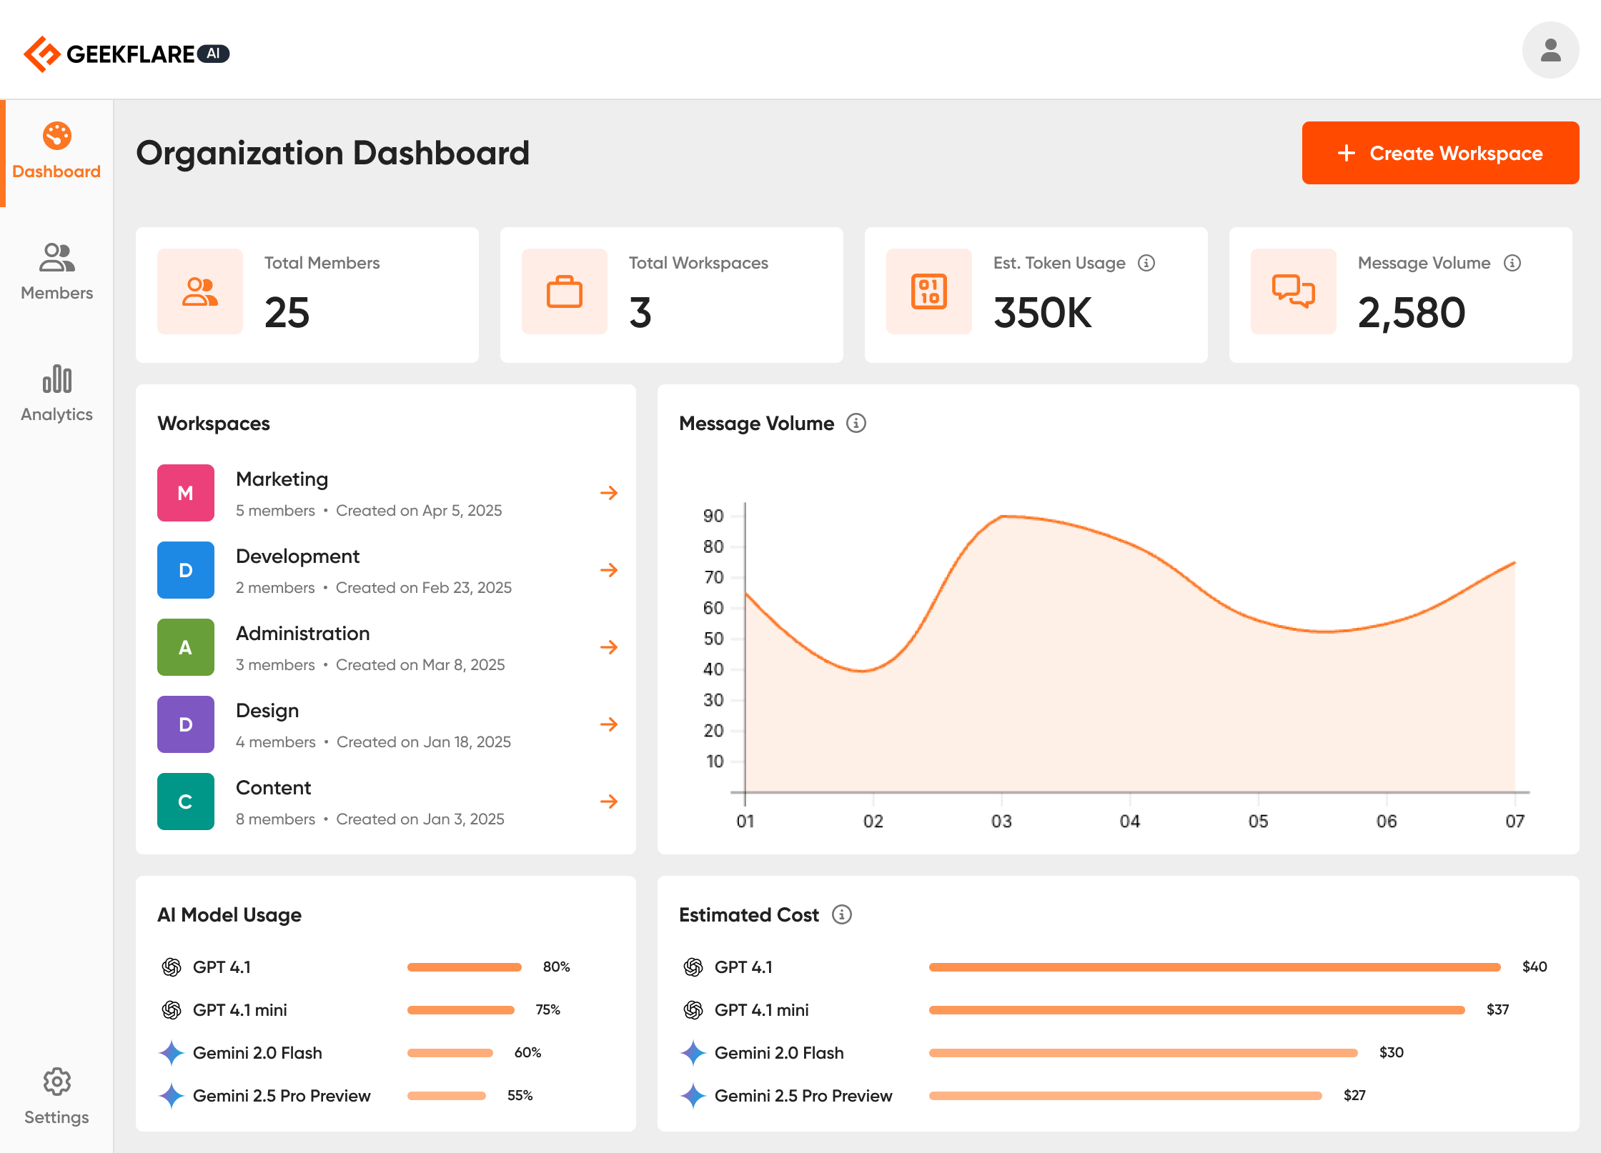Image resolution: width=1601 pixels, height=1153 pixels.
Task: Open the Dashboard palette icon in sidebar
Action: coord(56,137)
